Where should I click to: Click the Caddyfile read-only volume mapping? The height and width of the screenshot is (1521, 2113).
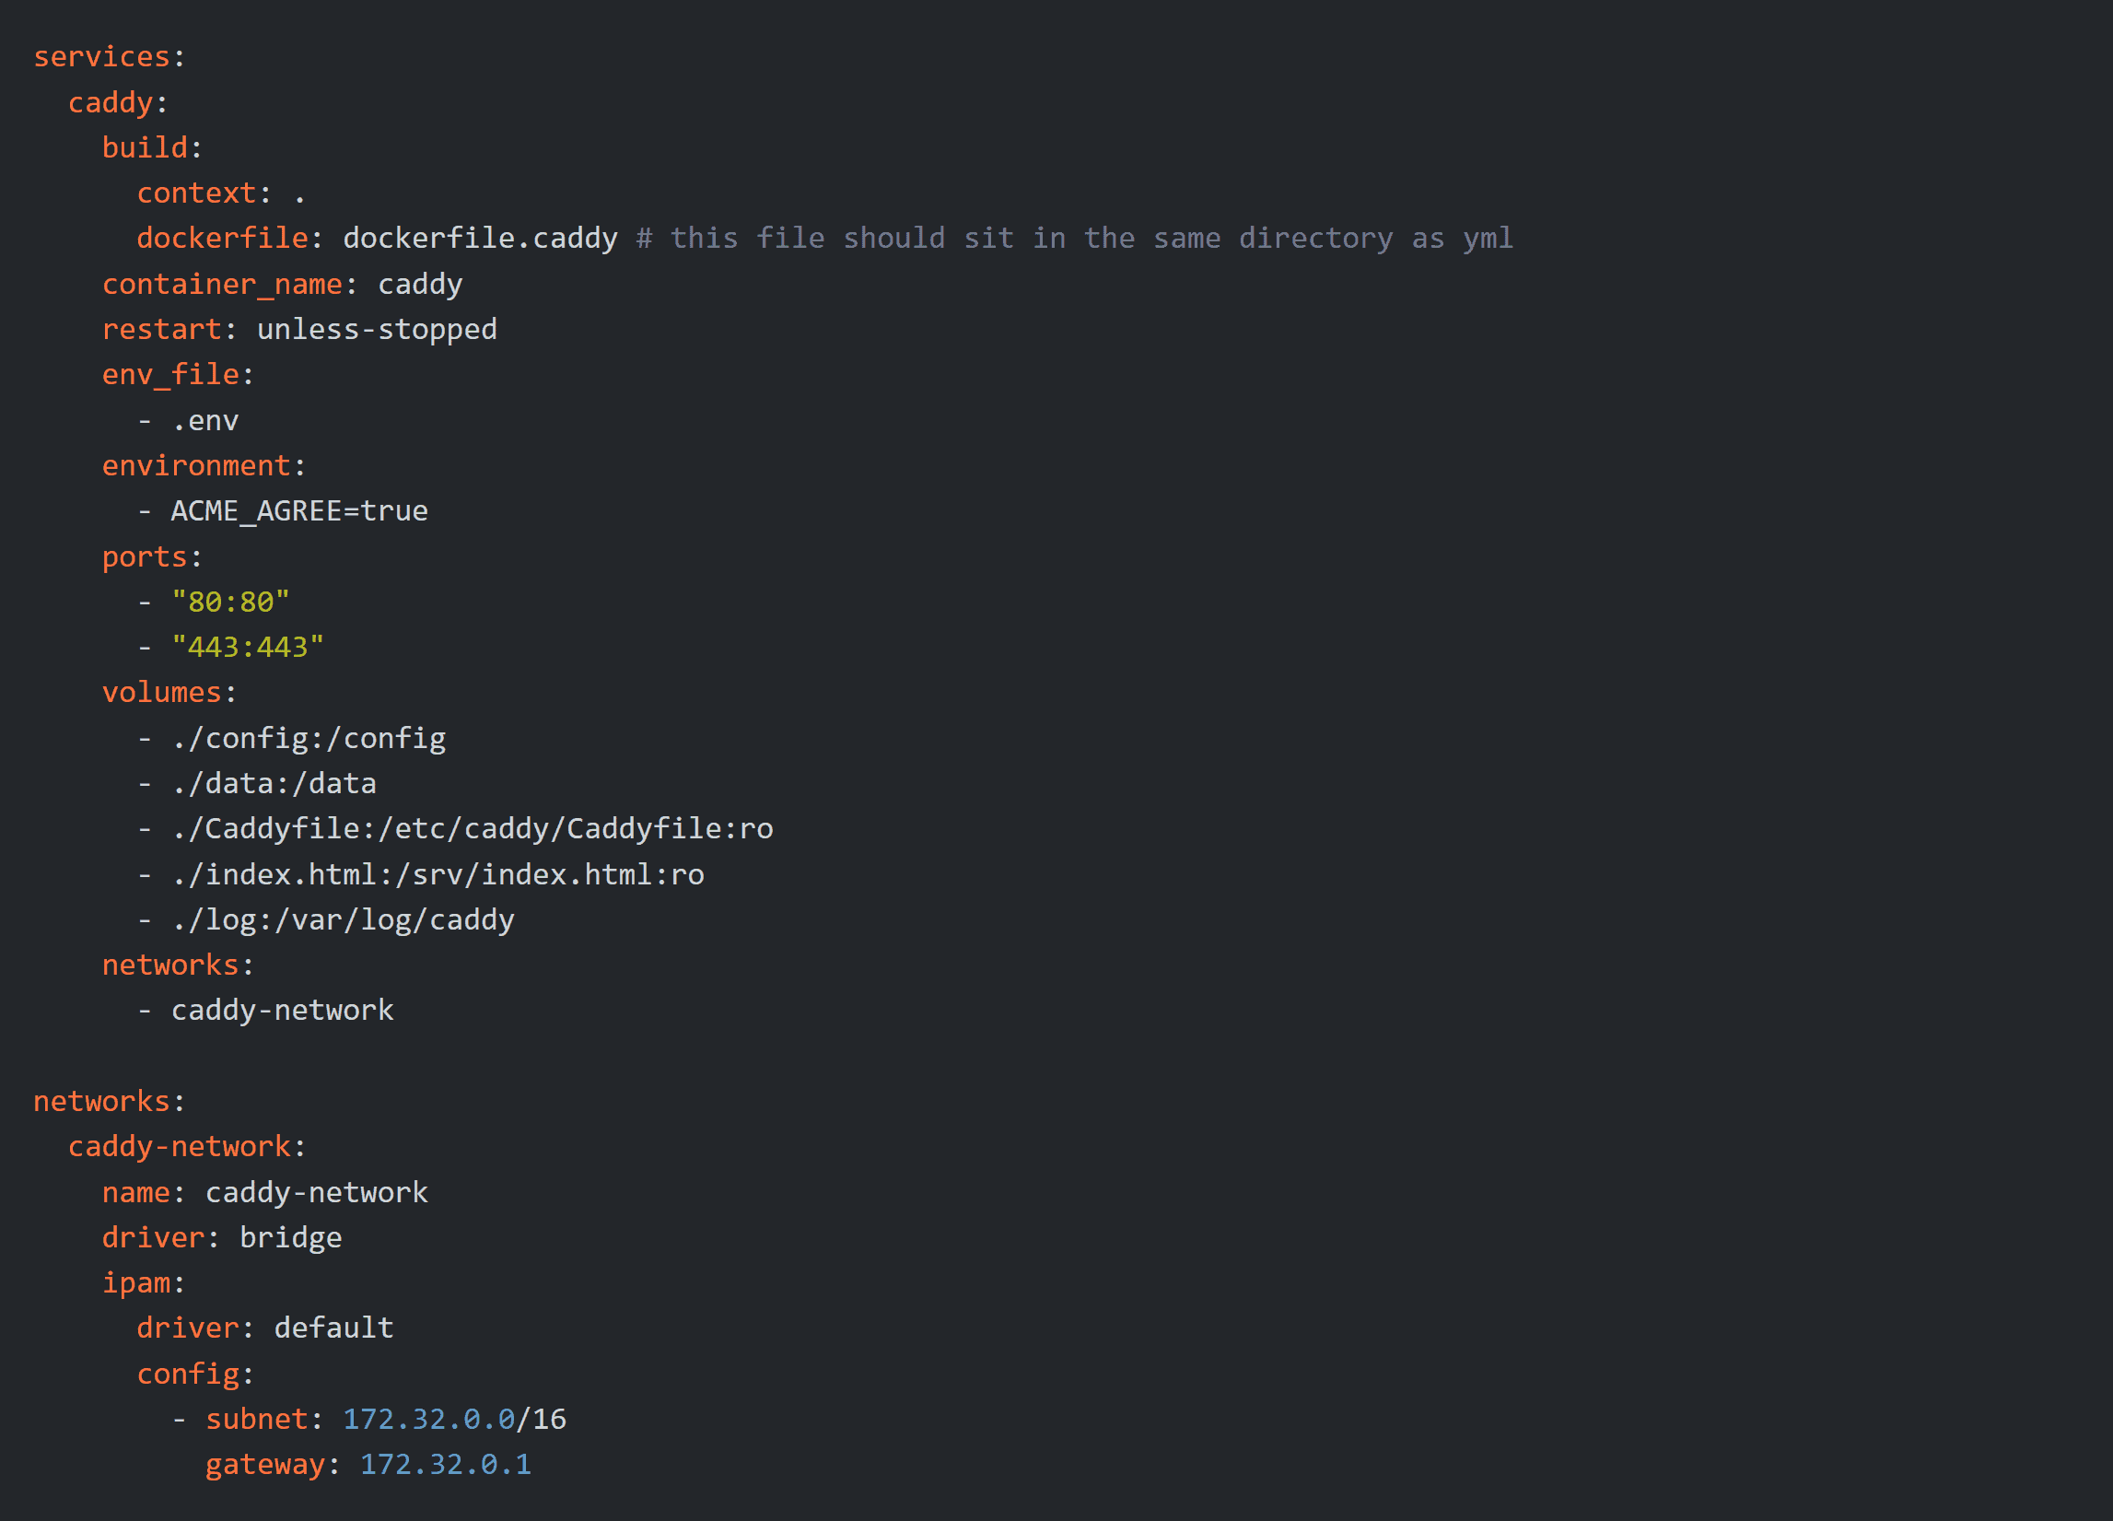(473, 828)
